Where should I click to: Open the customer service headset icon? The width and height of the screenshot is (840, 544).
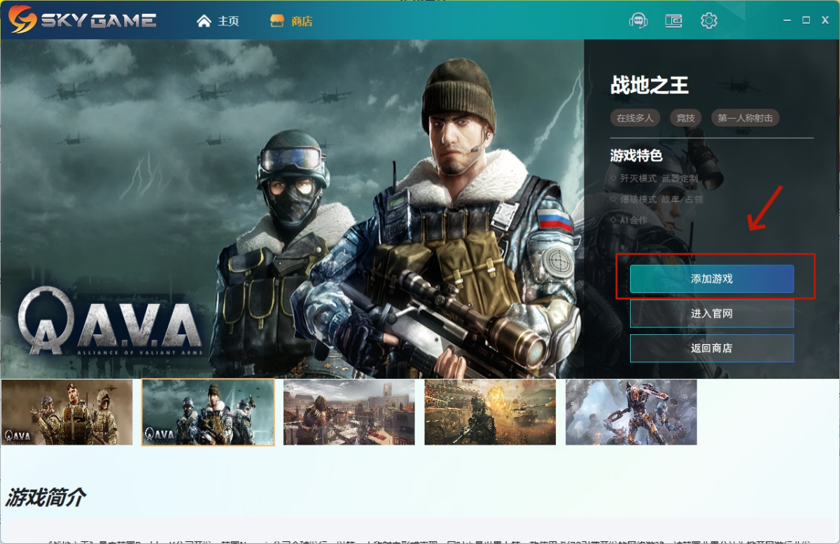coord(638,21)
